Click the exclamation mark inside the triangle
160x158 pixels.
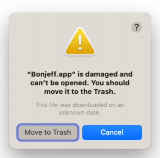[x=80, y=42]
